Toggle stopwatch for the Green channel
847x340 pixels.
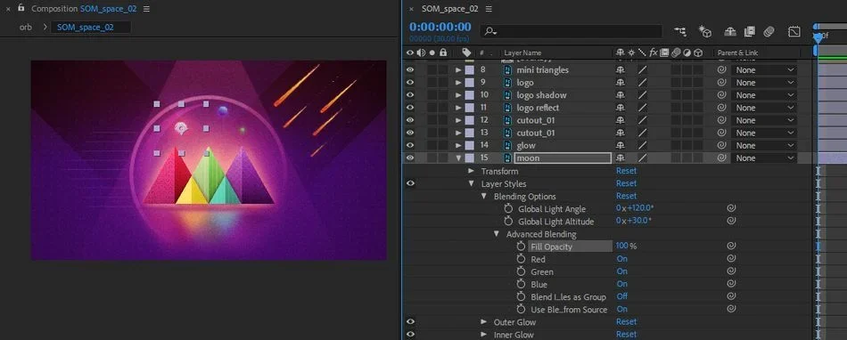521,271
